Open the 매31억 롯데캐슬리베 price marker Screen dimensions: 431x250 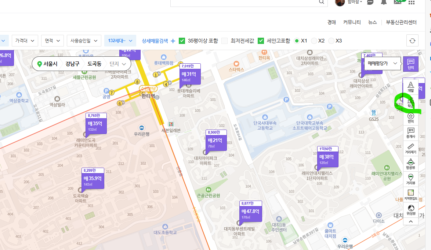click(190, 74)
